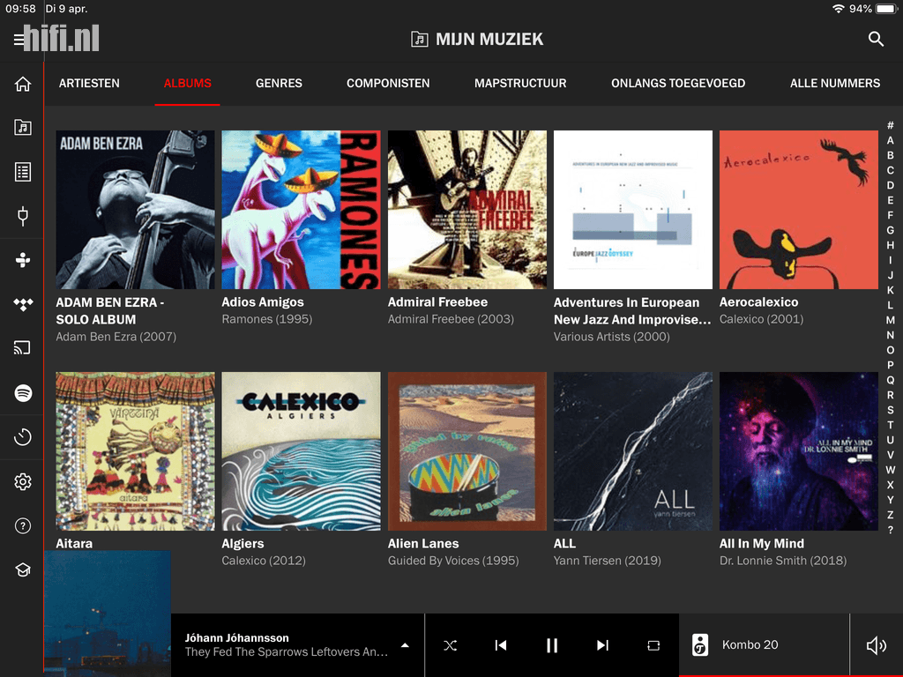Open the graduation cap tutorial icon
Image resolution: width=903 pixels, height=677 pixels.
coord(22,570)
